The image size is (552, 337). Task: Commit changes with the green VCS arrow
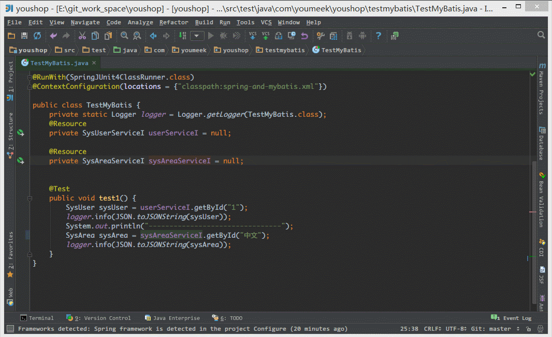(x=265, y=36)
